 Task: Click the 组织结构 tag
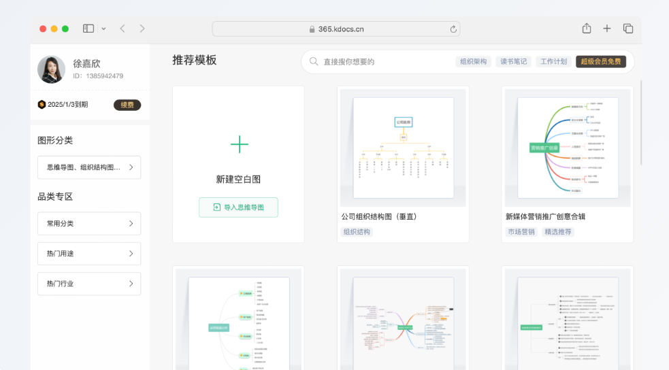[357, 232]
